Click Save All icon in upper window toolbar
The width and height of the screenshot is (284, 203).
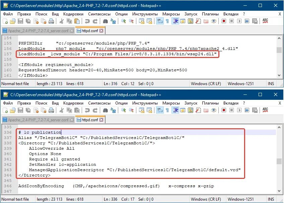click(x=28, y=21)
